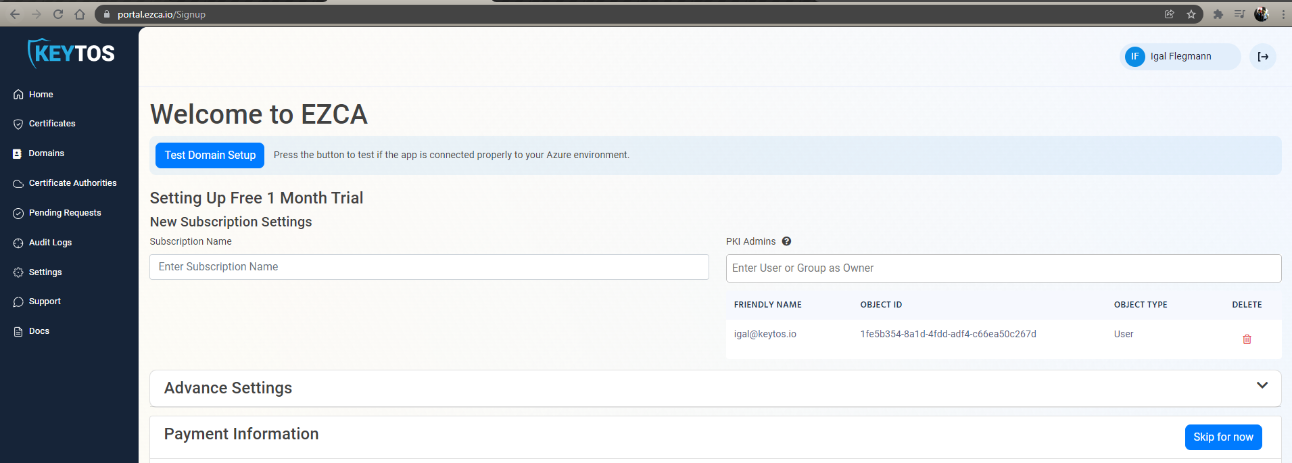Click the share page icon in address bar
The image size is (1292, 463).
[1169, 14]
